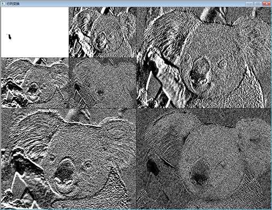Select the large bottom-left embossed koala image
This screenshot has height=210, width=272.
click(x=69, y=158)
